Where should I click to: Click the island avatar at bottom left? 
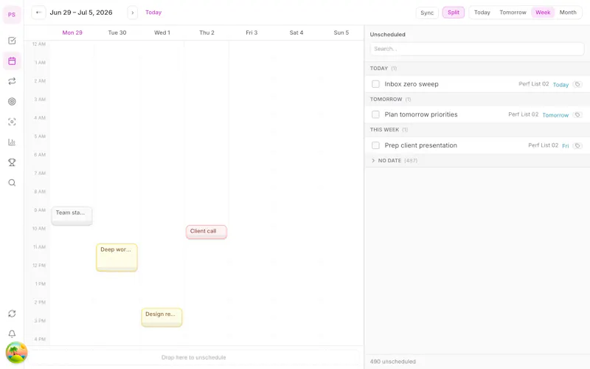click(16, 353)
